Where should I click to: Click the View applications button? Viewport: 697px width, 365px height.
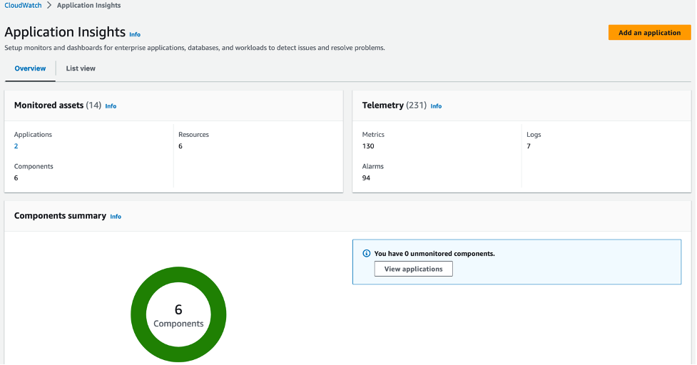coord(413,269)
